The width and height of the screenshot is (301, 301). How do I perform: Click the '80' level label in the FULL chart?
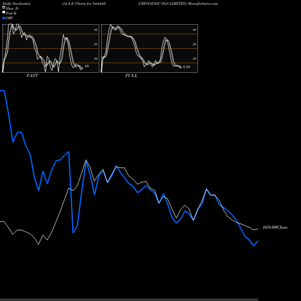tap(194, 29)
